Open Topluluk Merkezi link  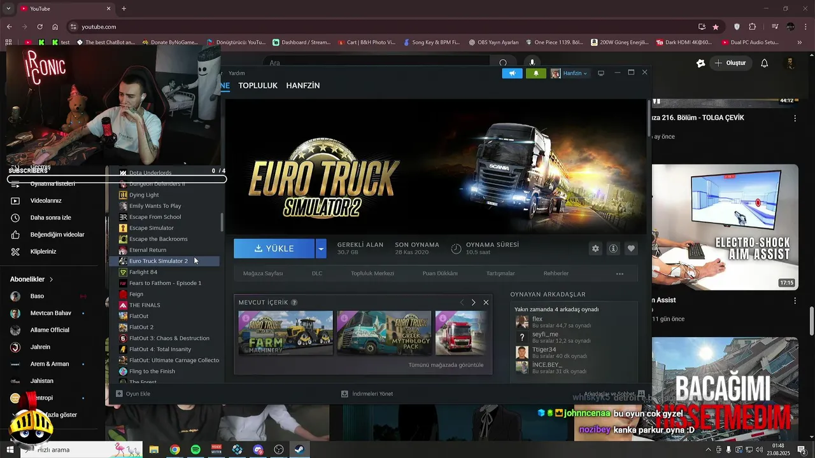(x=372, y=274)
